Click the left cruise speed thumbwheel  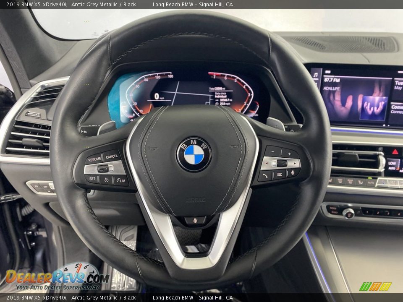(103, 169)
